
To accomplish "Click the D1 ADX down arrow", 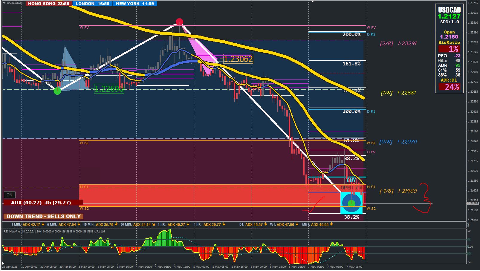I will 265,224.
